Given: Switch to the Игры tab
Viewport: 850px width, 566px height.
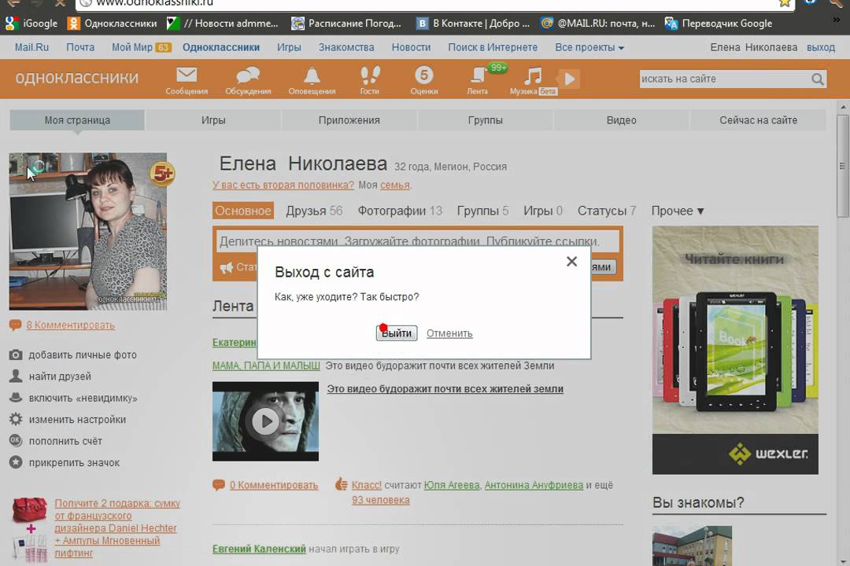Looking at the screenshot, I should [213, 120].
